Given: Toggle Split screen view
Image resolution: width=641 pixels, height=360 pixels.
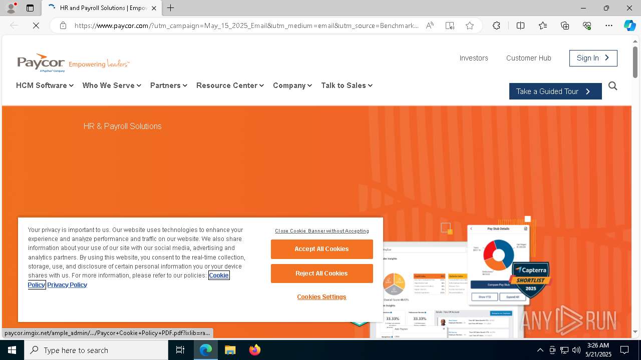Looking at the screenshot, I should 520,25.
